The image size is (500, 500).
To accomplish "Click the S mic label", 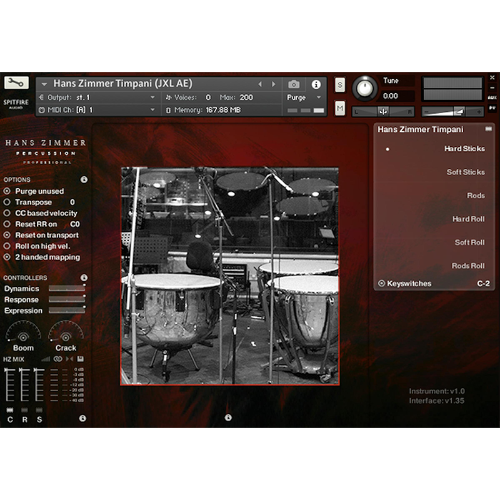I will coord(39,419).
